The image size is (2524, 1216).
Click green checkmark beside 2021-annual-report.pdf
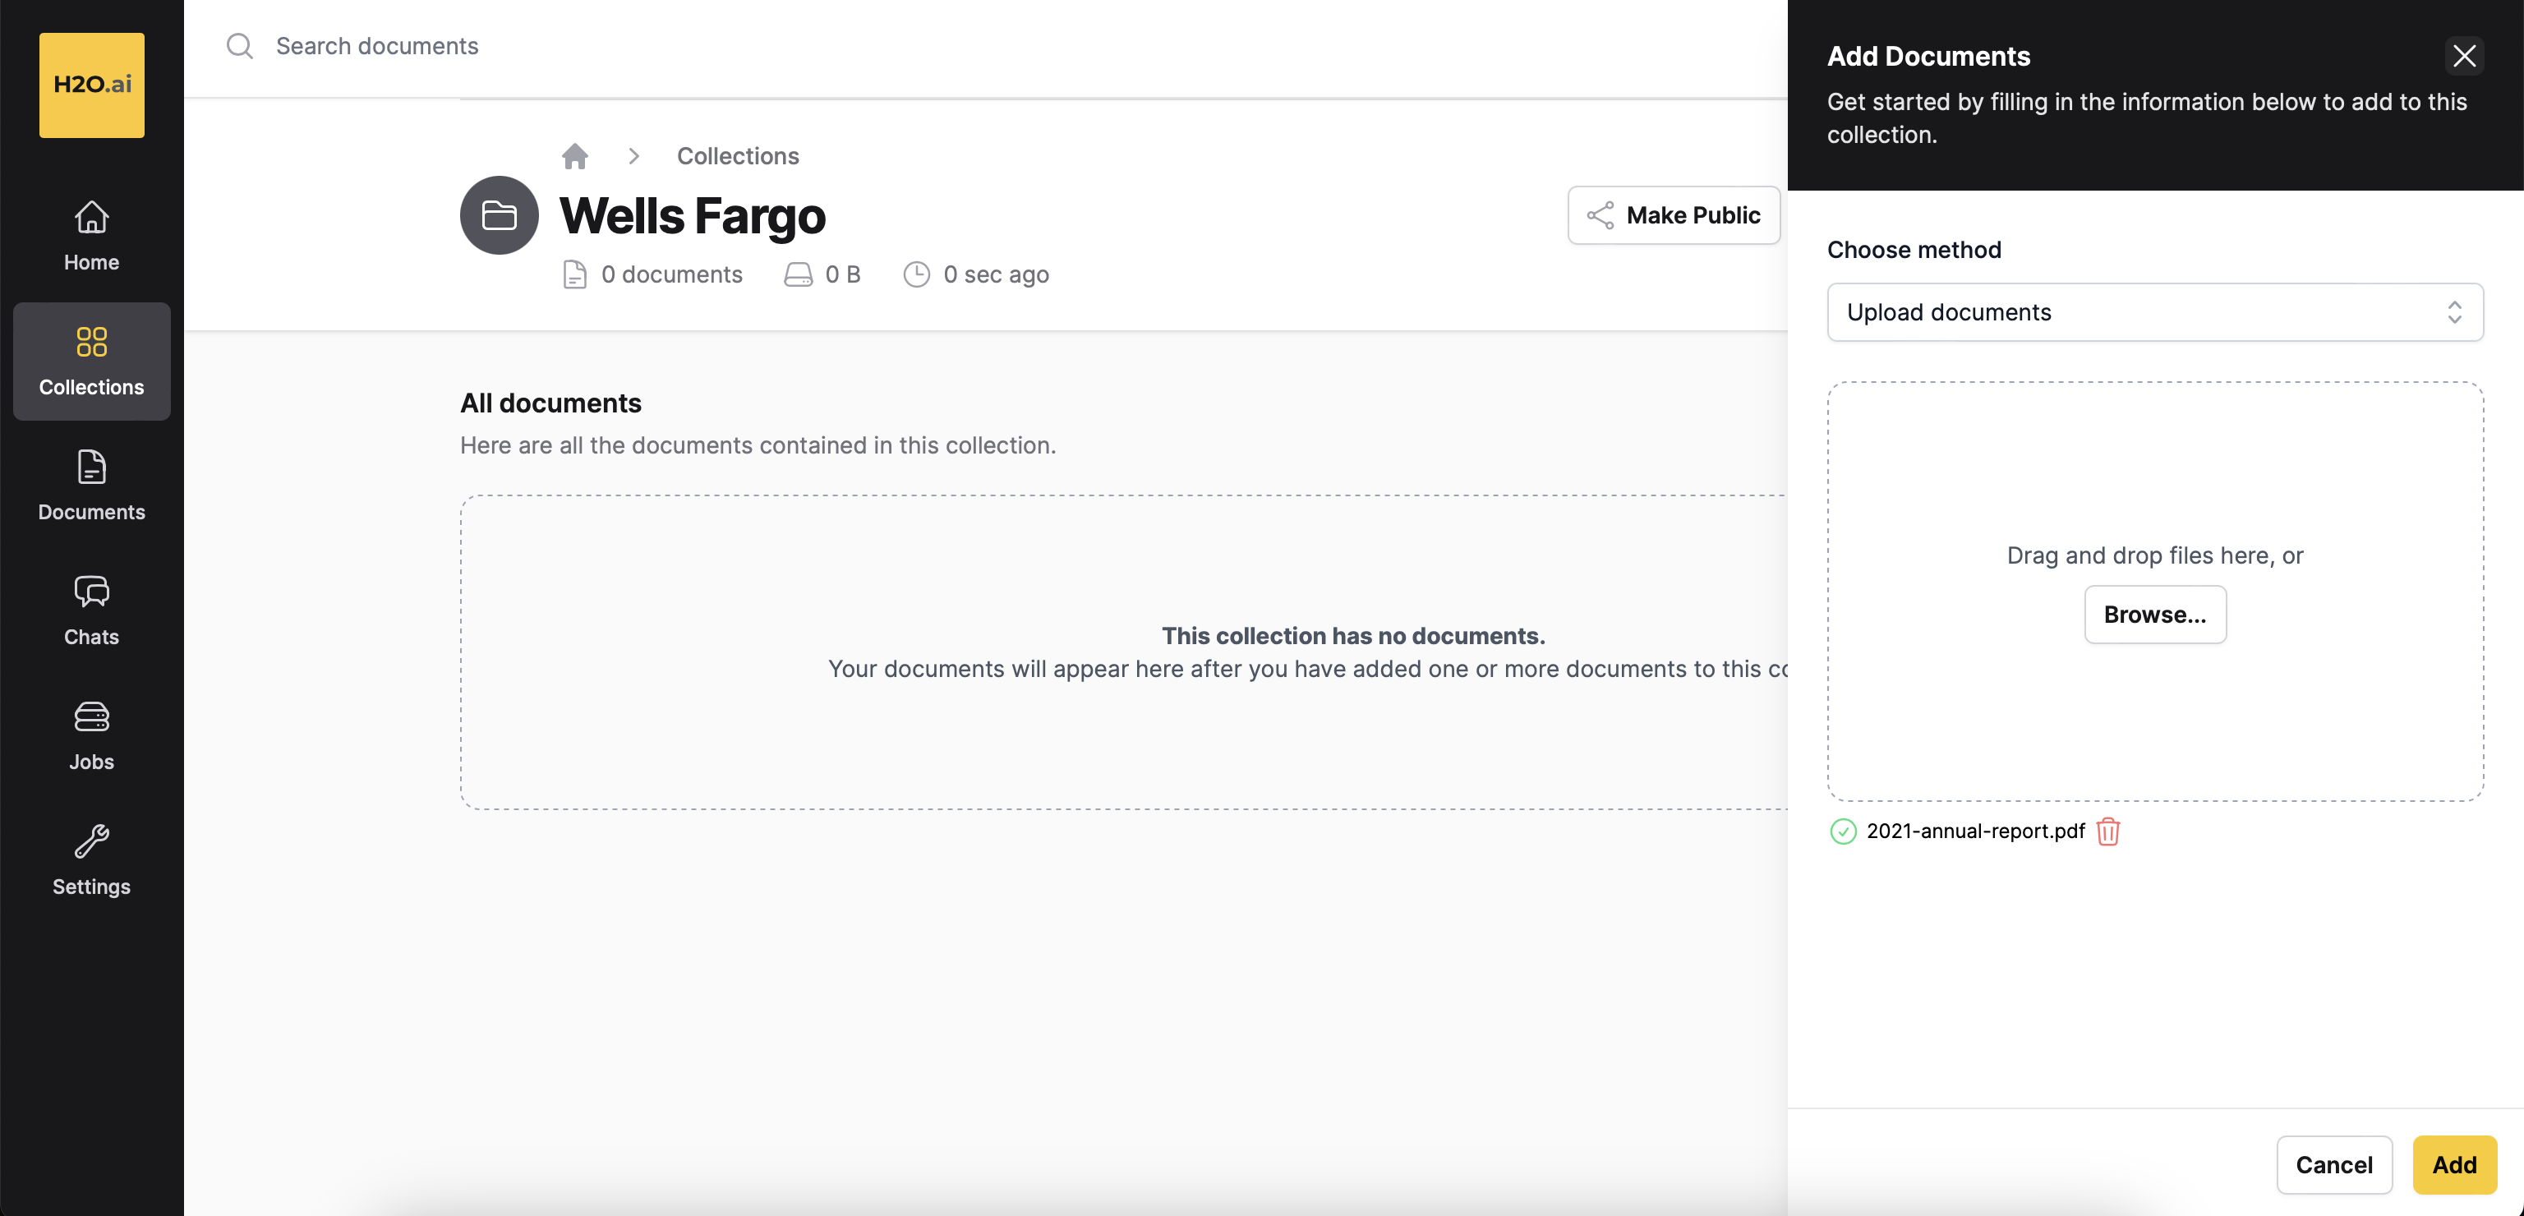[1843, 832]
